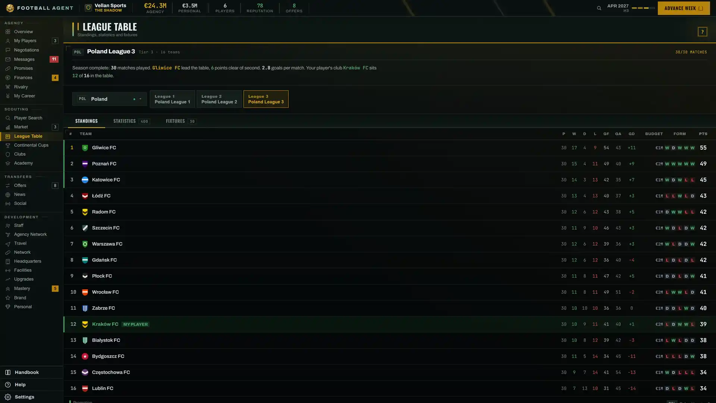Select the Poland League 1 tab
Viewport: 716px width, 403px height.
click(172, 99)
